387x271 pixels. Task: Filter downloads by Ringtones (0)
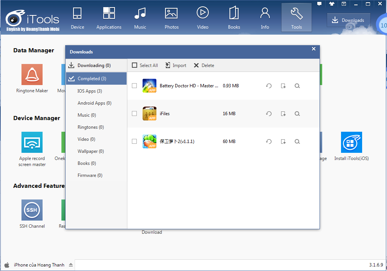pos(90,127)
